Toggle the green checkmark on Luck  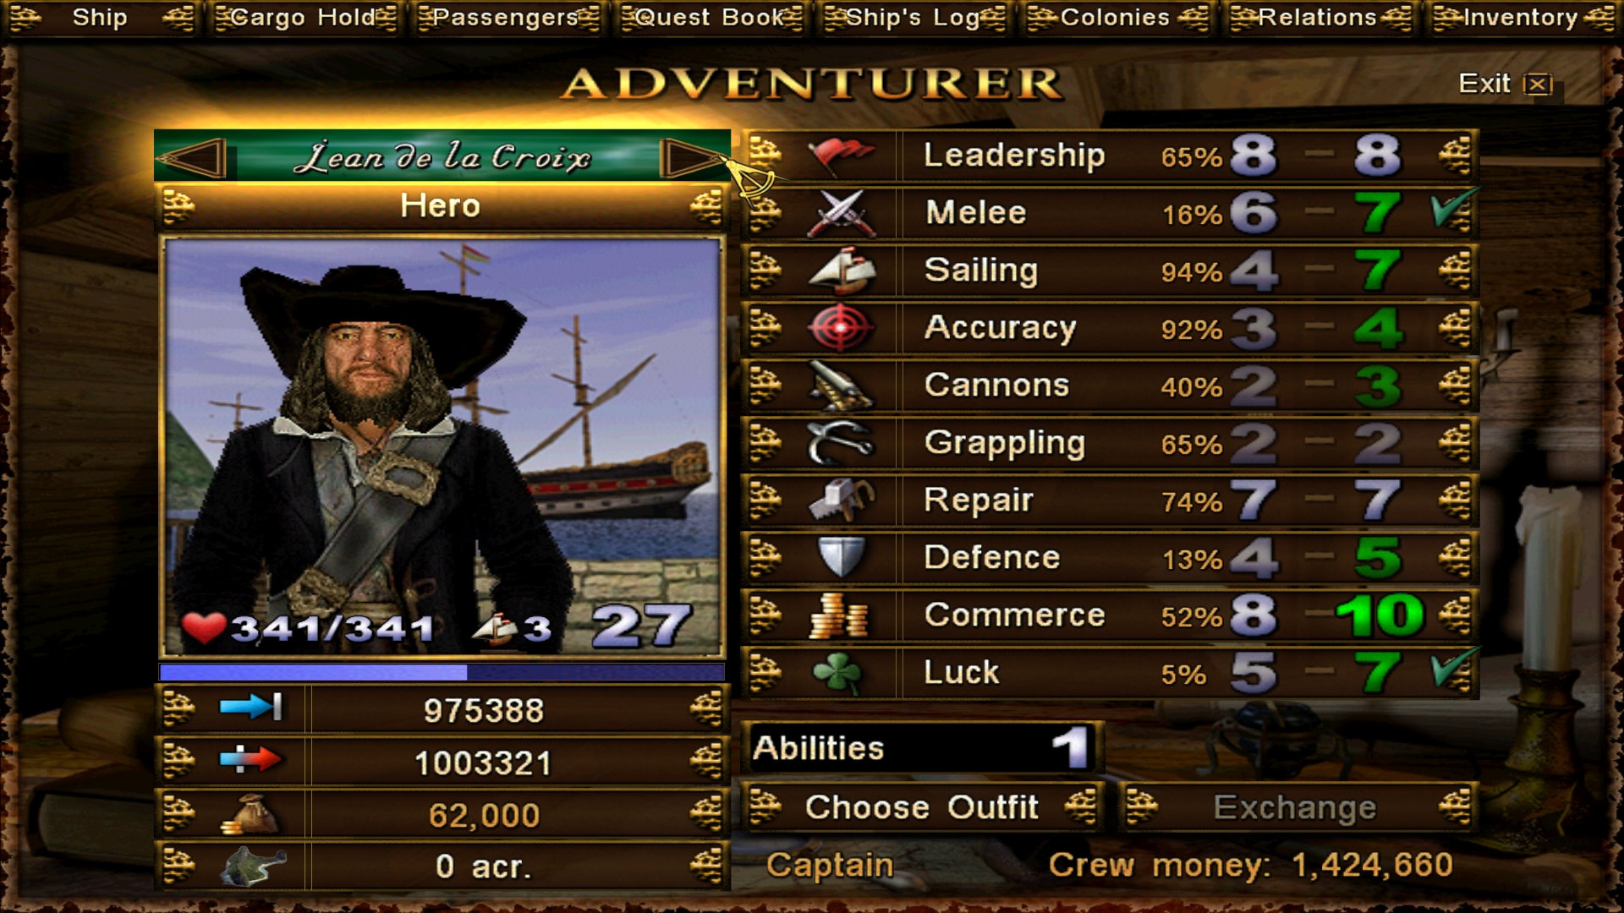click(x=1453, y=670)
